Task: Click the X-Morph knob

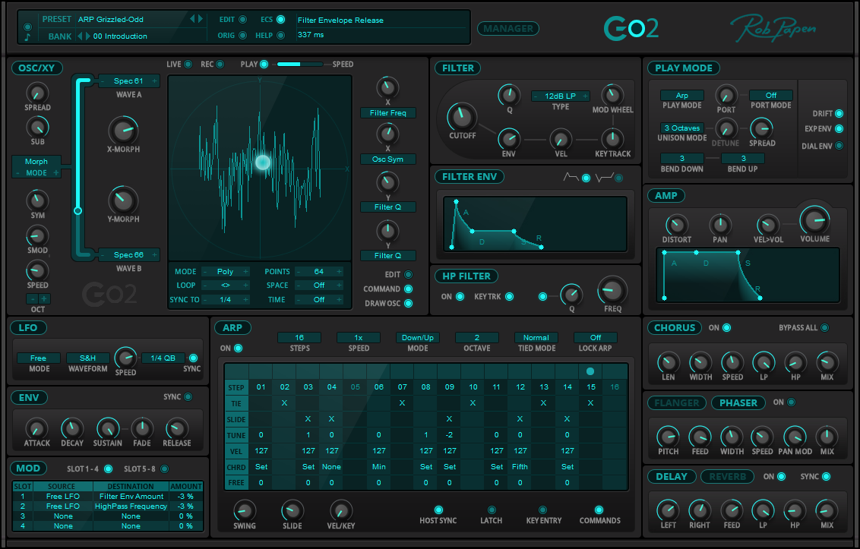Action: coord(123,131)
